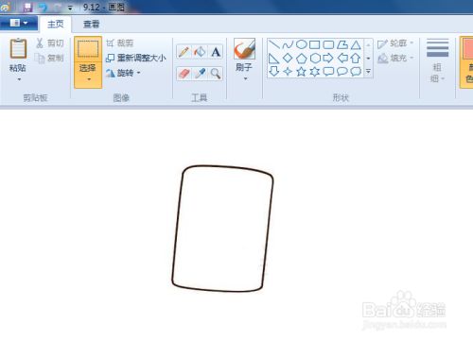473x341 pixels.
Task: Pick the Polygon shape
Action: tap(342, 44)
